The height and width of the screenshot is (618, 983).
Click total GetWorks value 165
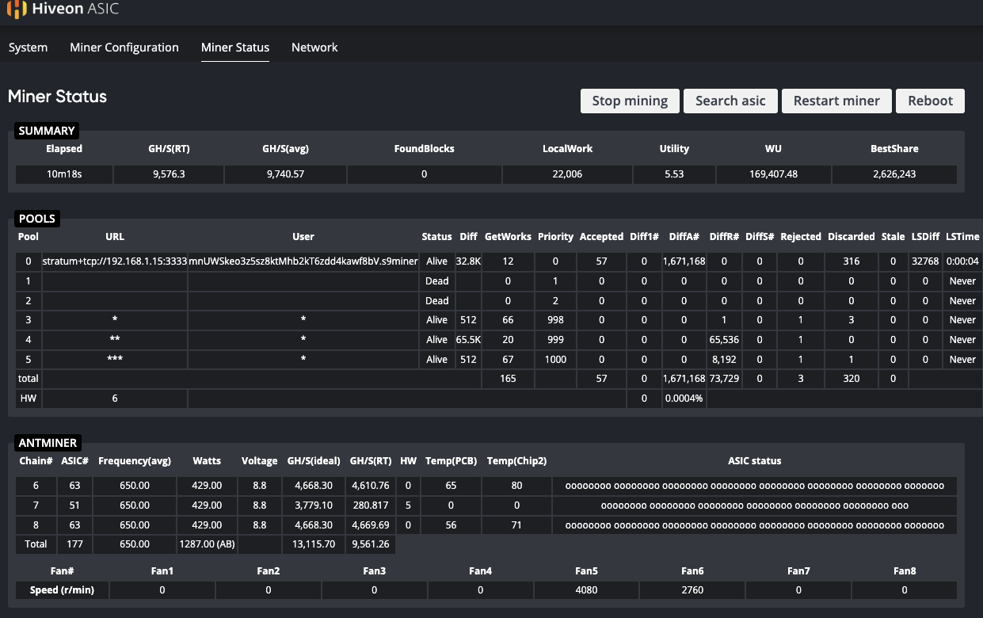tap(508, 379)
